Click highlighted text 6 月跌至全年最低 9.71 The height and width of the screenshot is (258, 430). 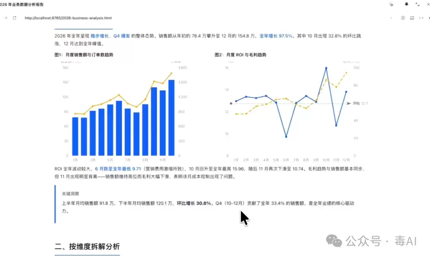click(x=118, y=169)
